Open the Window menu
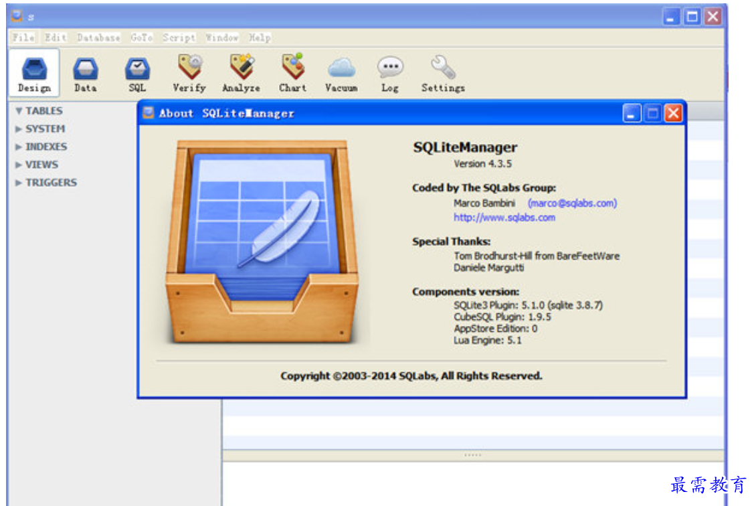The height and width of the screenshot is (506, 752). click(x=222, y=37)
